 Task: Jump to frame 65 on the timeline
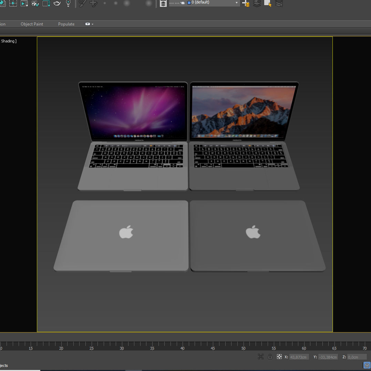[x=334, y=348]
